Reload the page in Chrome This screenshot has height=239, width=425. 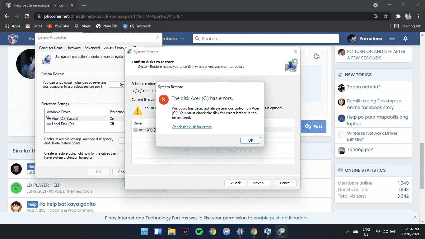(27, 16)
